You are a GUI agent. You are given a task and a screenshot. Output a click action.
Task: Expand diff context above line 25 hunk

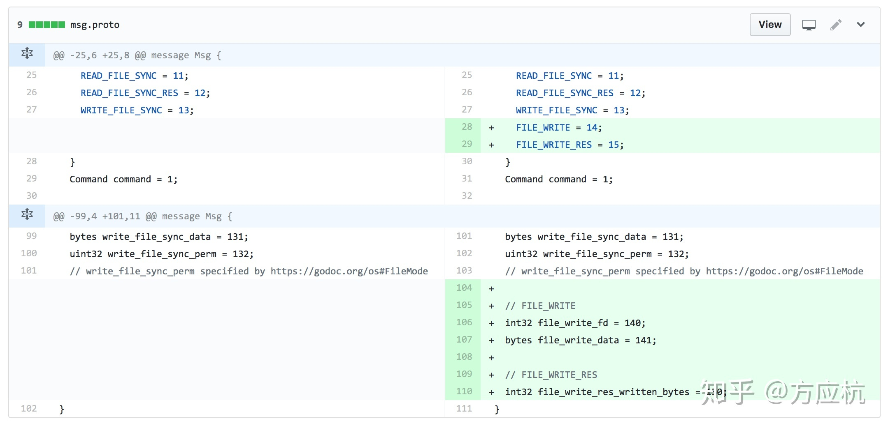pyautogui.click(x=27, y=54)
